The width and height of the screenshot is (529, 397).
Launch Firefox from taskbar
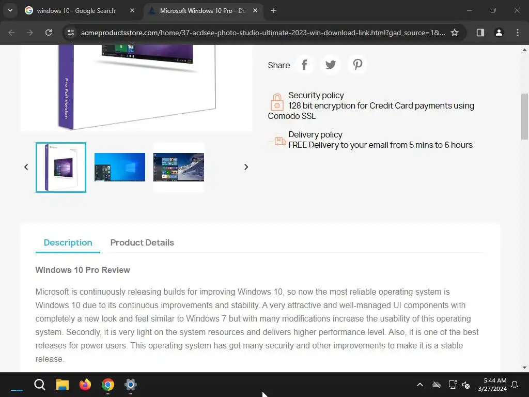tap(85, 385)
